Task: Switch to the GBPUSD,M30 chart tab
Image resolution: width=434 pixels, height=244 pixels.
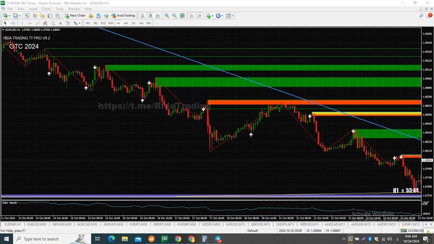Action: (x=62, y=224)
